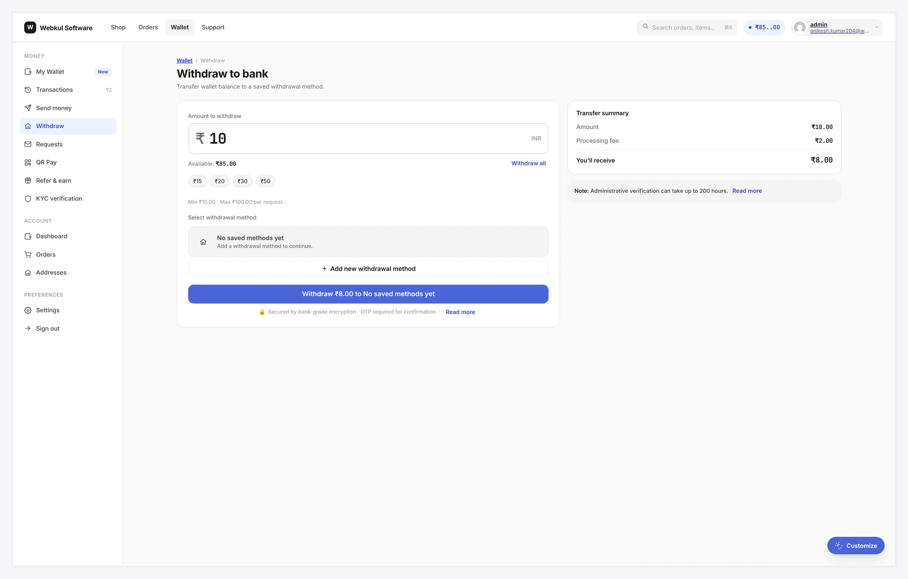908x579 pixels.
Task: Click the rupee symbol in amount field
Action: pos(200,138)
